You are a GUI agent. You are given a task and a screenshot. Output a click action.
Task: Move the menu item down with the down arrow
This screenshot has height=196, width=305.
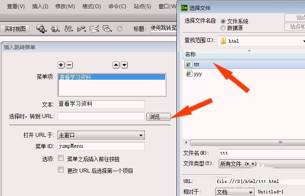click(124, 65)
